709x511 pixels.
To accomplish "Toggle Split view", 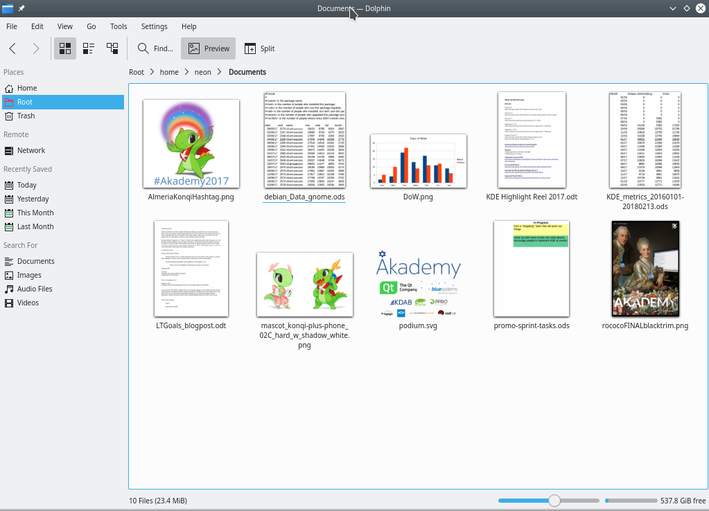I will (x=260, y=48).
